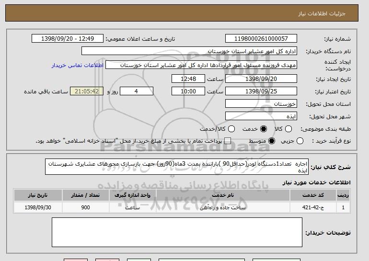Select the خدمت radio button
The width and height of the screenshot is (369, 261).
[x=264, y=129]
